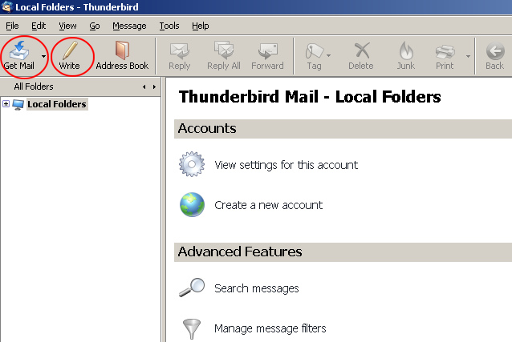Click the funnel filters icon
This screenshot has height=342, width=512.
pos(192,328)
